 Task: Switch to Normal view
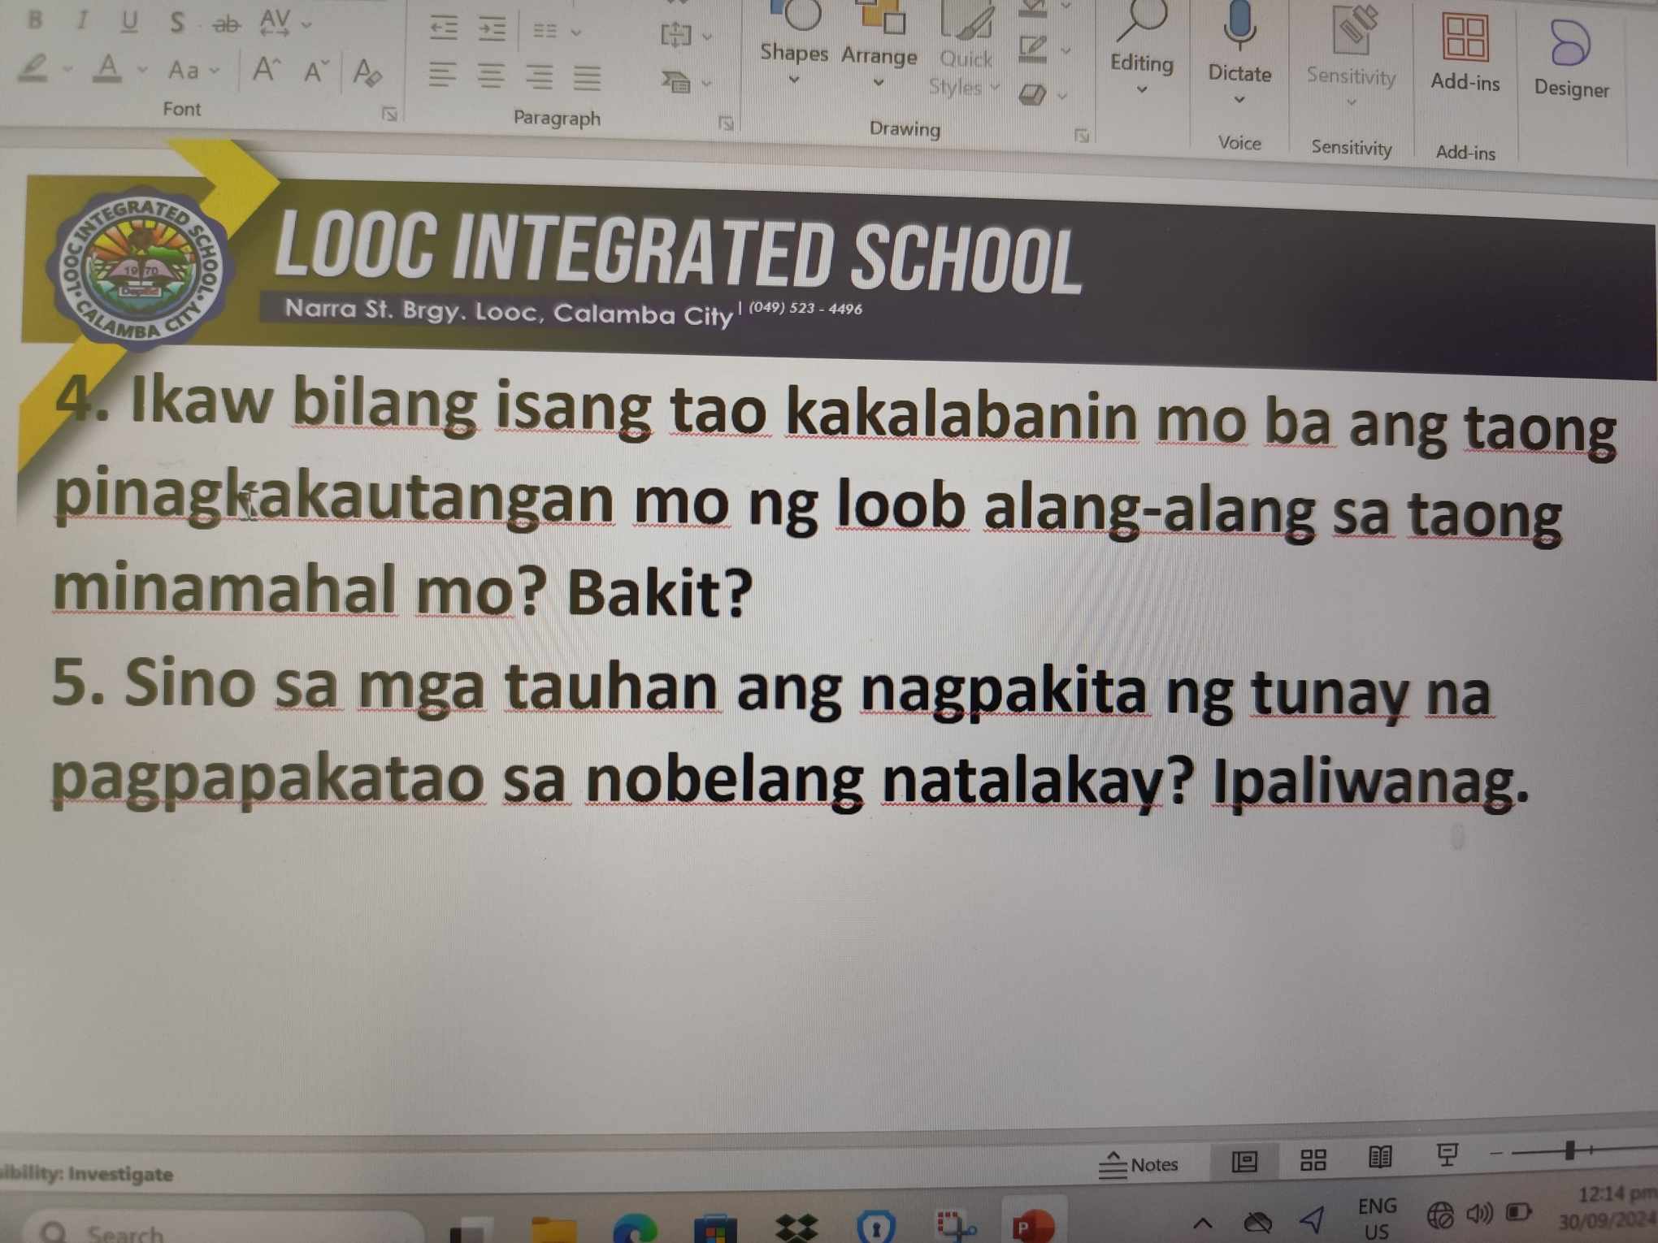coord(1244,1162)
